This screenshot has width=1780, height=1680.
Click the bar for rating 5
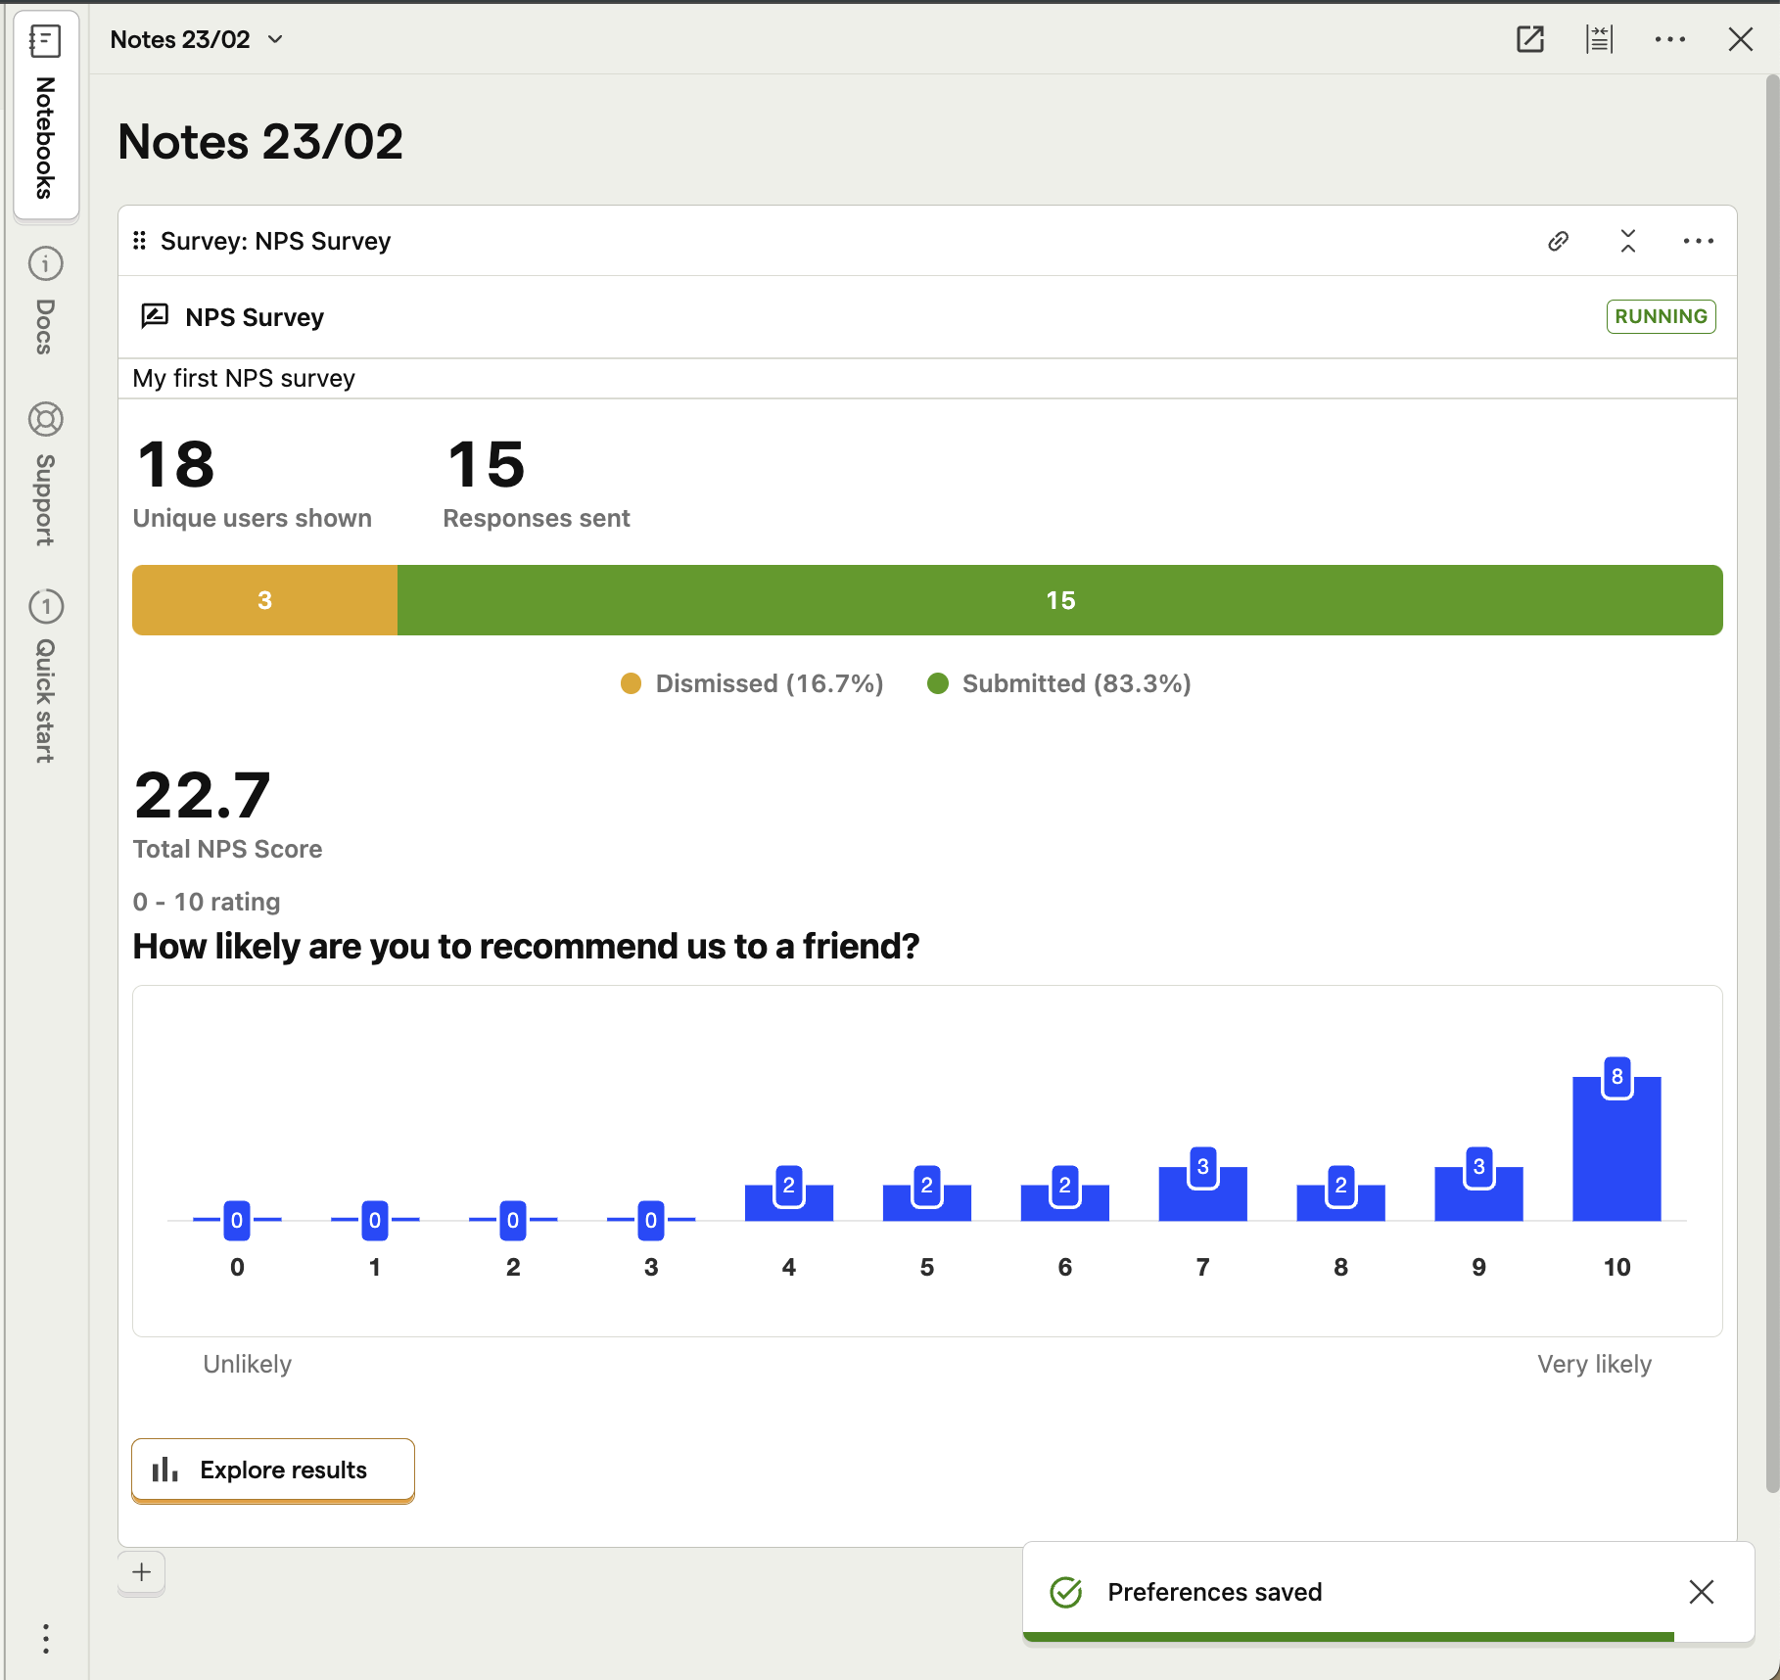(927, 1203)
